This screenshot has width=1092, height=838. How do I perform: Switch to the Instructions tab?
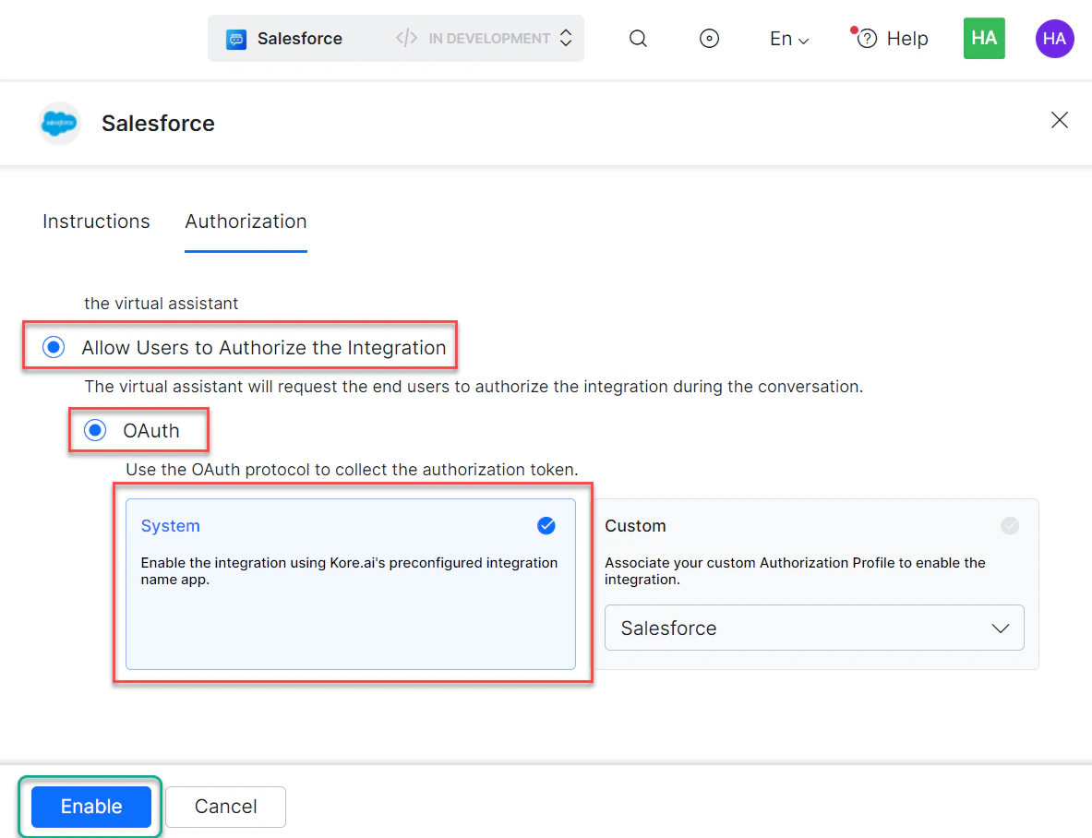coord(96,221)
